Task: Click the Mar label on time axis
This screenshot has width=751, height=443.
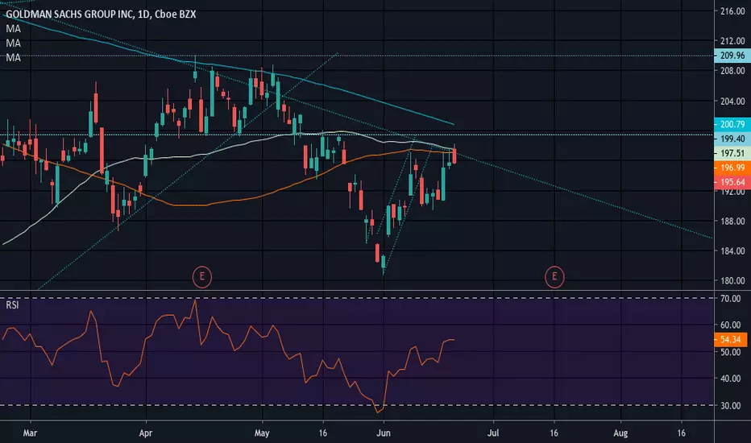Action: tap(30, 433)
